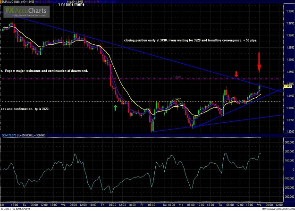
Task: Click 1.3350 on the price axis
Action: [x=290, y=120]
